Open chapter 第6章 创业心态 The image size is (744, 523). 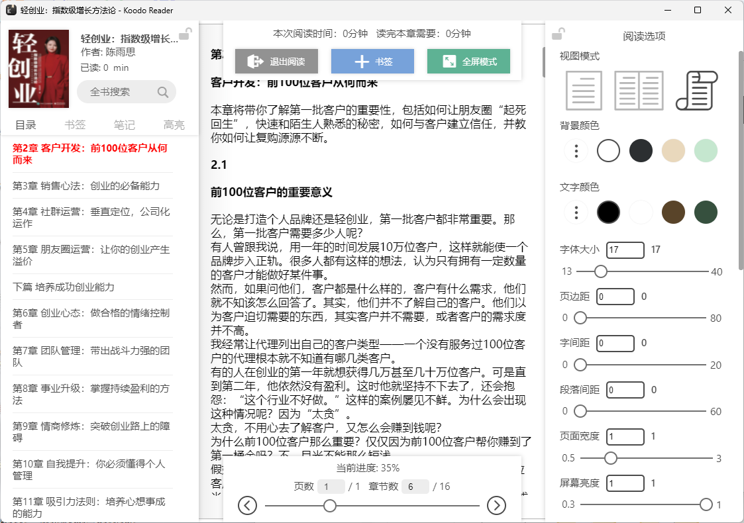[93, 318]
